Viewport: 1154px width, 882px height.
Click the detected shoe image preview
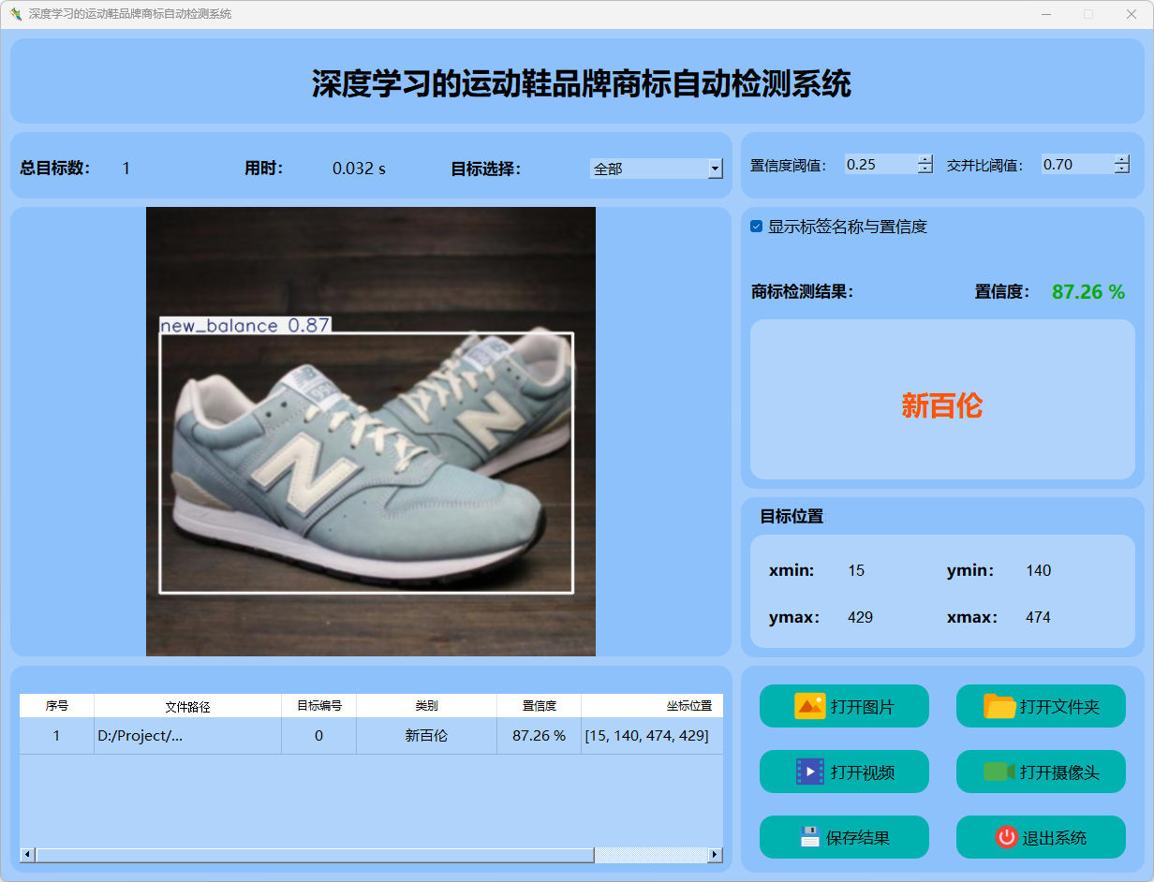click(371, 431)
